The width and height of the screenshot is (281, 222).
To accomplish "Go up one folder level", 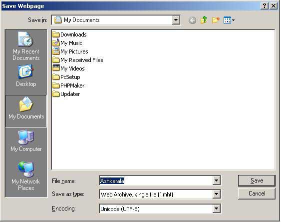I will click(x=204, y=20).
